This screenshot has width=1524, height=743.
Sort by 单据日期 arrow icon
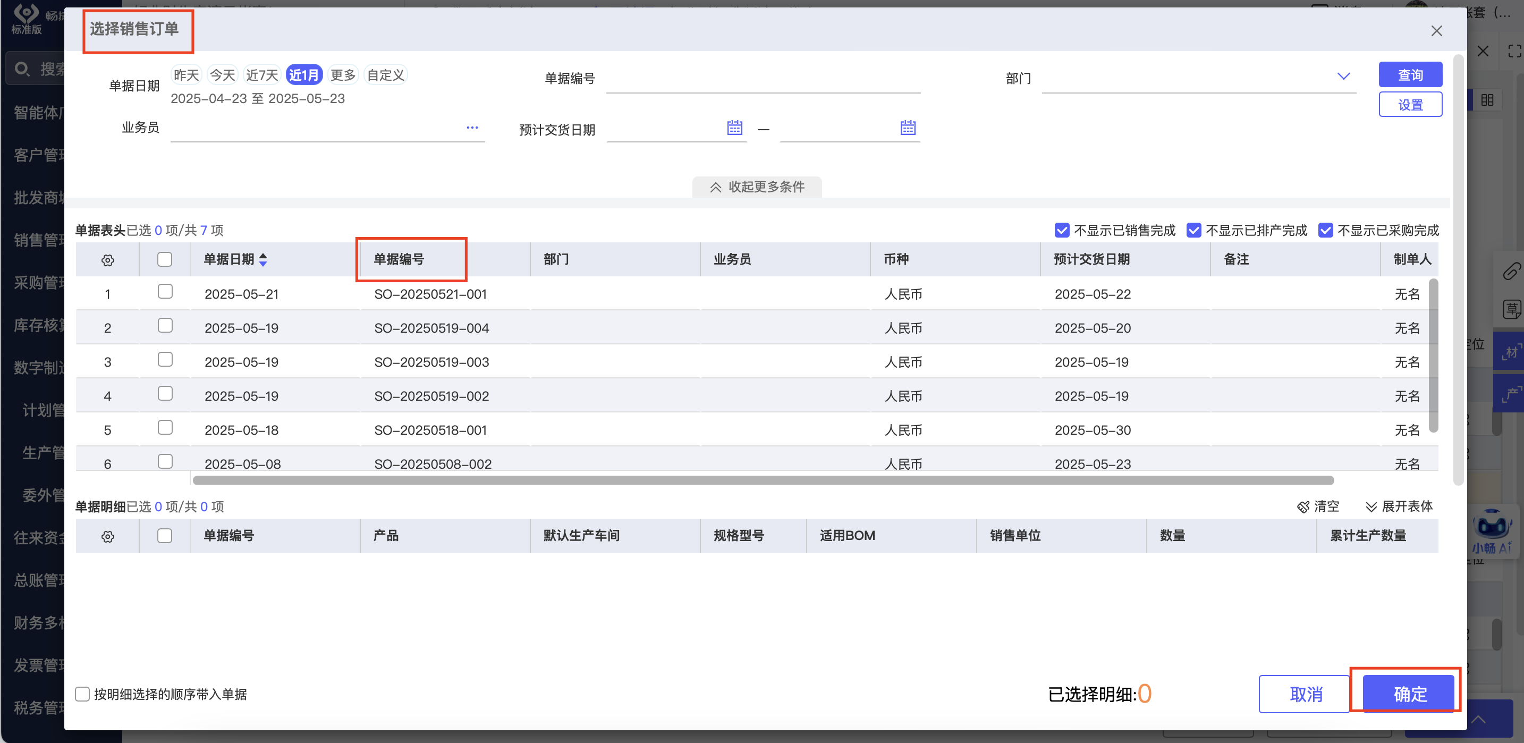click(263, 259)
